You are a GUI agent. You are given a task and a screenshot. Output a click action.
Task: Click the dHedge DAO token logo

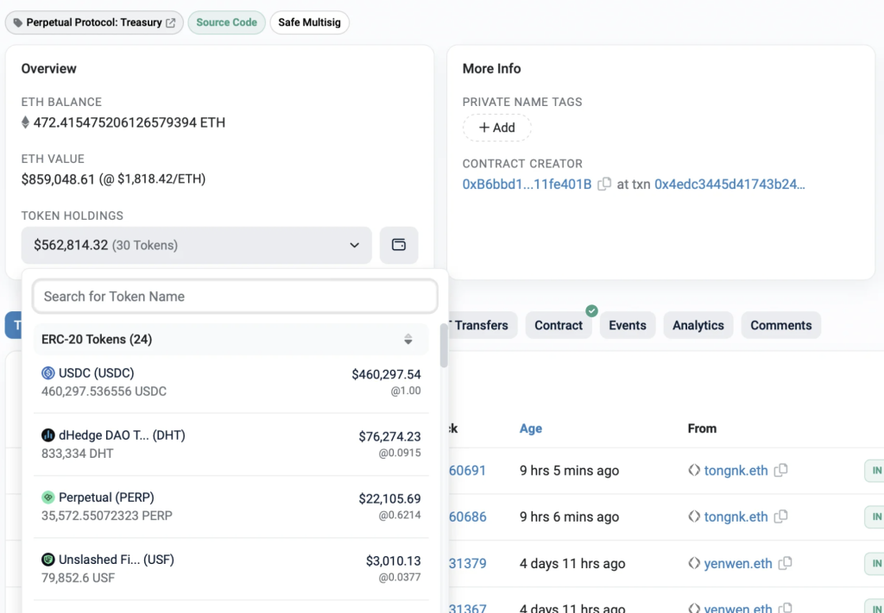click(48, 435)
